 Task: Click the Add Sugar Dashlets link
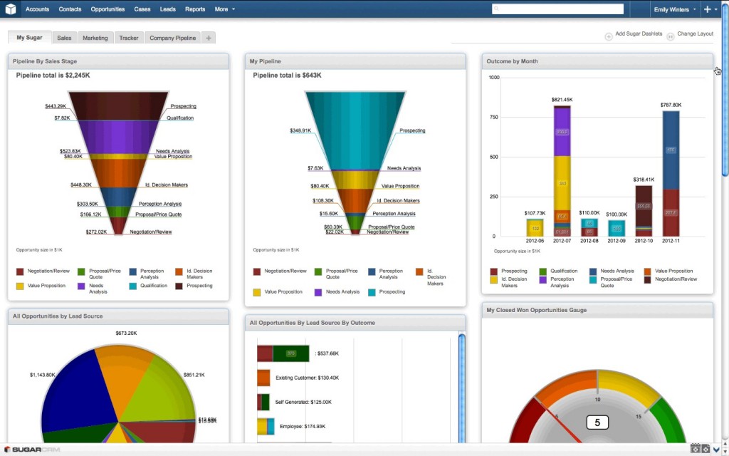(639, 34)
